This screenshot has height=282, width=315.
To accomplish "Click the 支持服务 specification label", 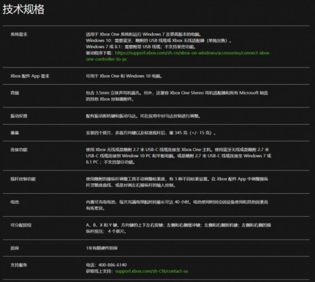I will pyautogui.click(x=19, y=265).
